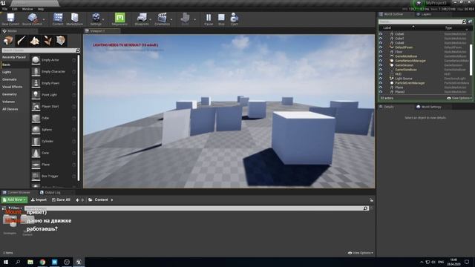Pick Cube from the Place list
Image resolution: width=475 pixels, height=267 pixels.
point(53,118)
